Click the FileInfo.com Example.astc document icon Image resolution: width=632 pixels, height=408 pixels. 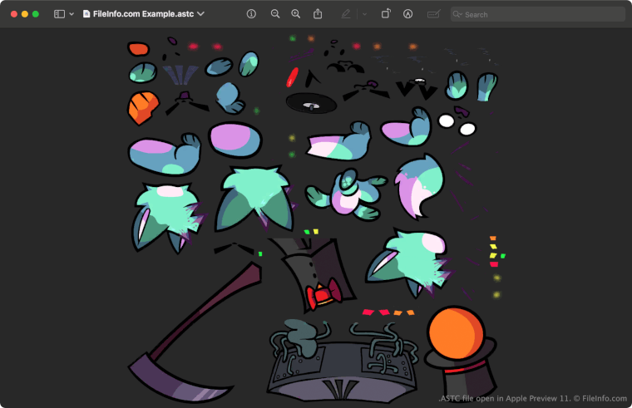(86, 14)
